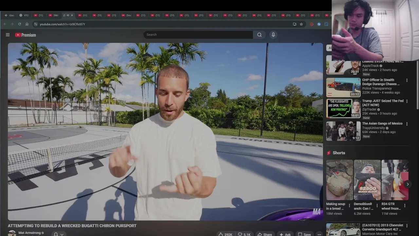Click the main video player to pause
Viewport: 419px width, 236px height.
165,131
